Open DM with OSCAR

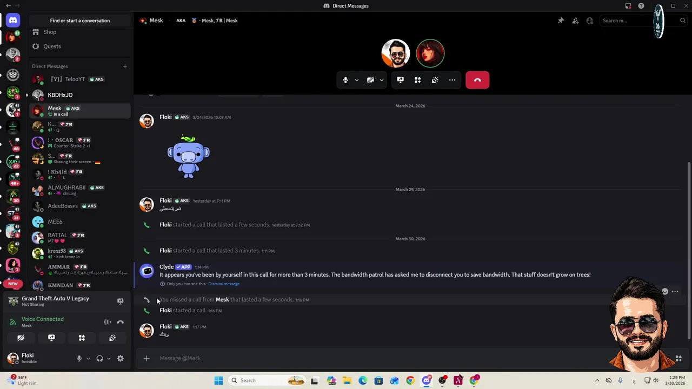tap(80, 143)
